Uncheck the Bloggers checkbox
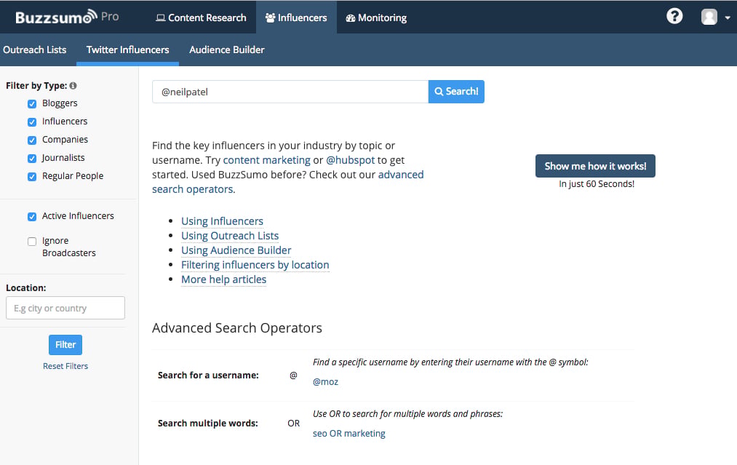737x465 pixels. [x=32, y=103]
